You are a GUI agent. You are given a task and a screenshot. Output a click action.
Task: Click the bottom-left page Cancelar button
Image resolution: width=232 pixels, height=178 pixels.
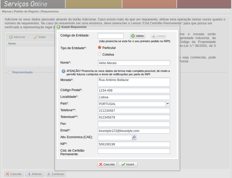(x=14, y=174)
